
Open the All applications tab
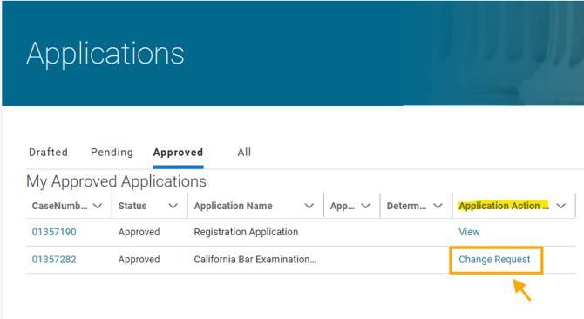pyautogui.click(x=244, y=153)
